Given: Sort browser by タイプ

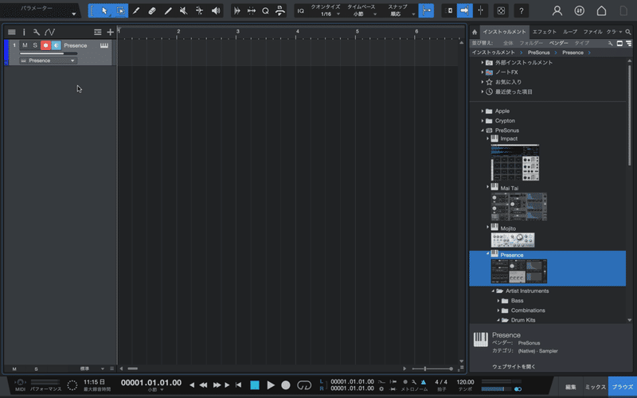Looking at the screenshot, I should (582, 43).
